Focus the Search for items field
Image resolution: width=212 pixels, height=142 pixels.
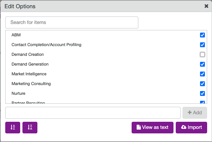pos(72,22)
